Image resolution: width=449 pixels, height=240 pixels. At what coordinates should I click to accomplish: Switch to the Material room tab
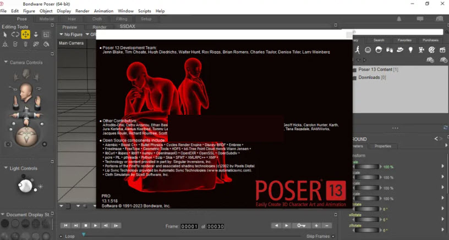[x=47, y=19]
